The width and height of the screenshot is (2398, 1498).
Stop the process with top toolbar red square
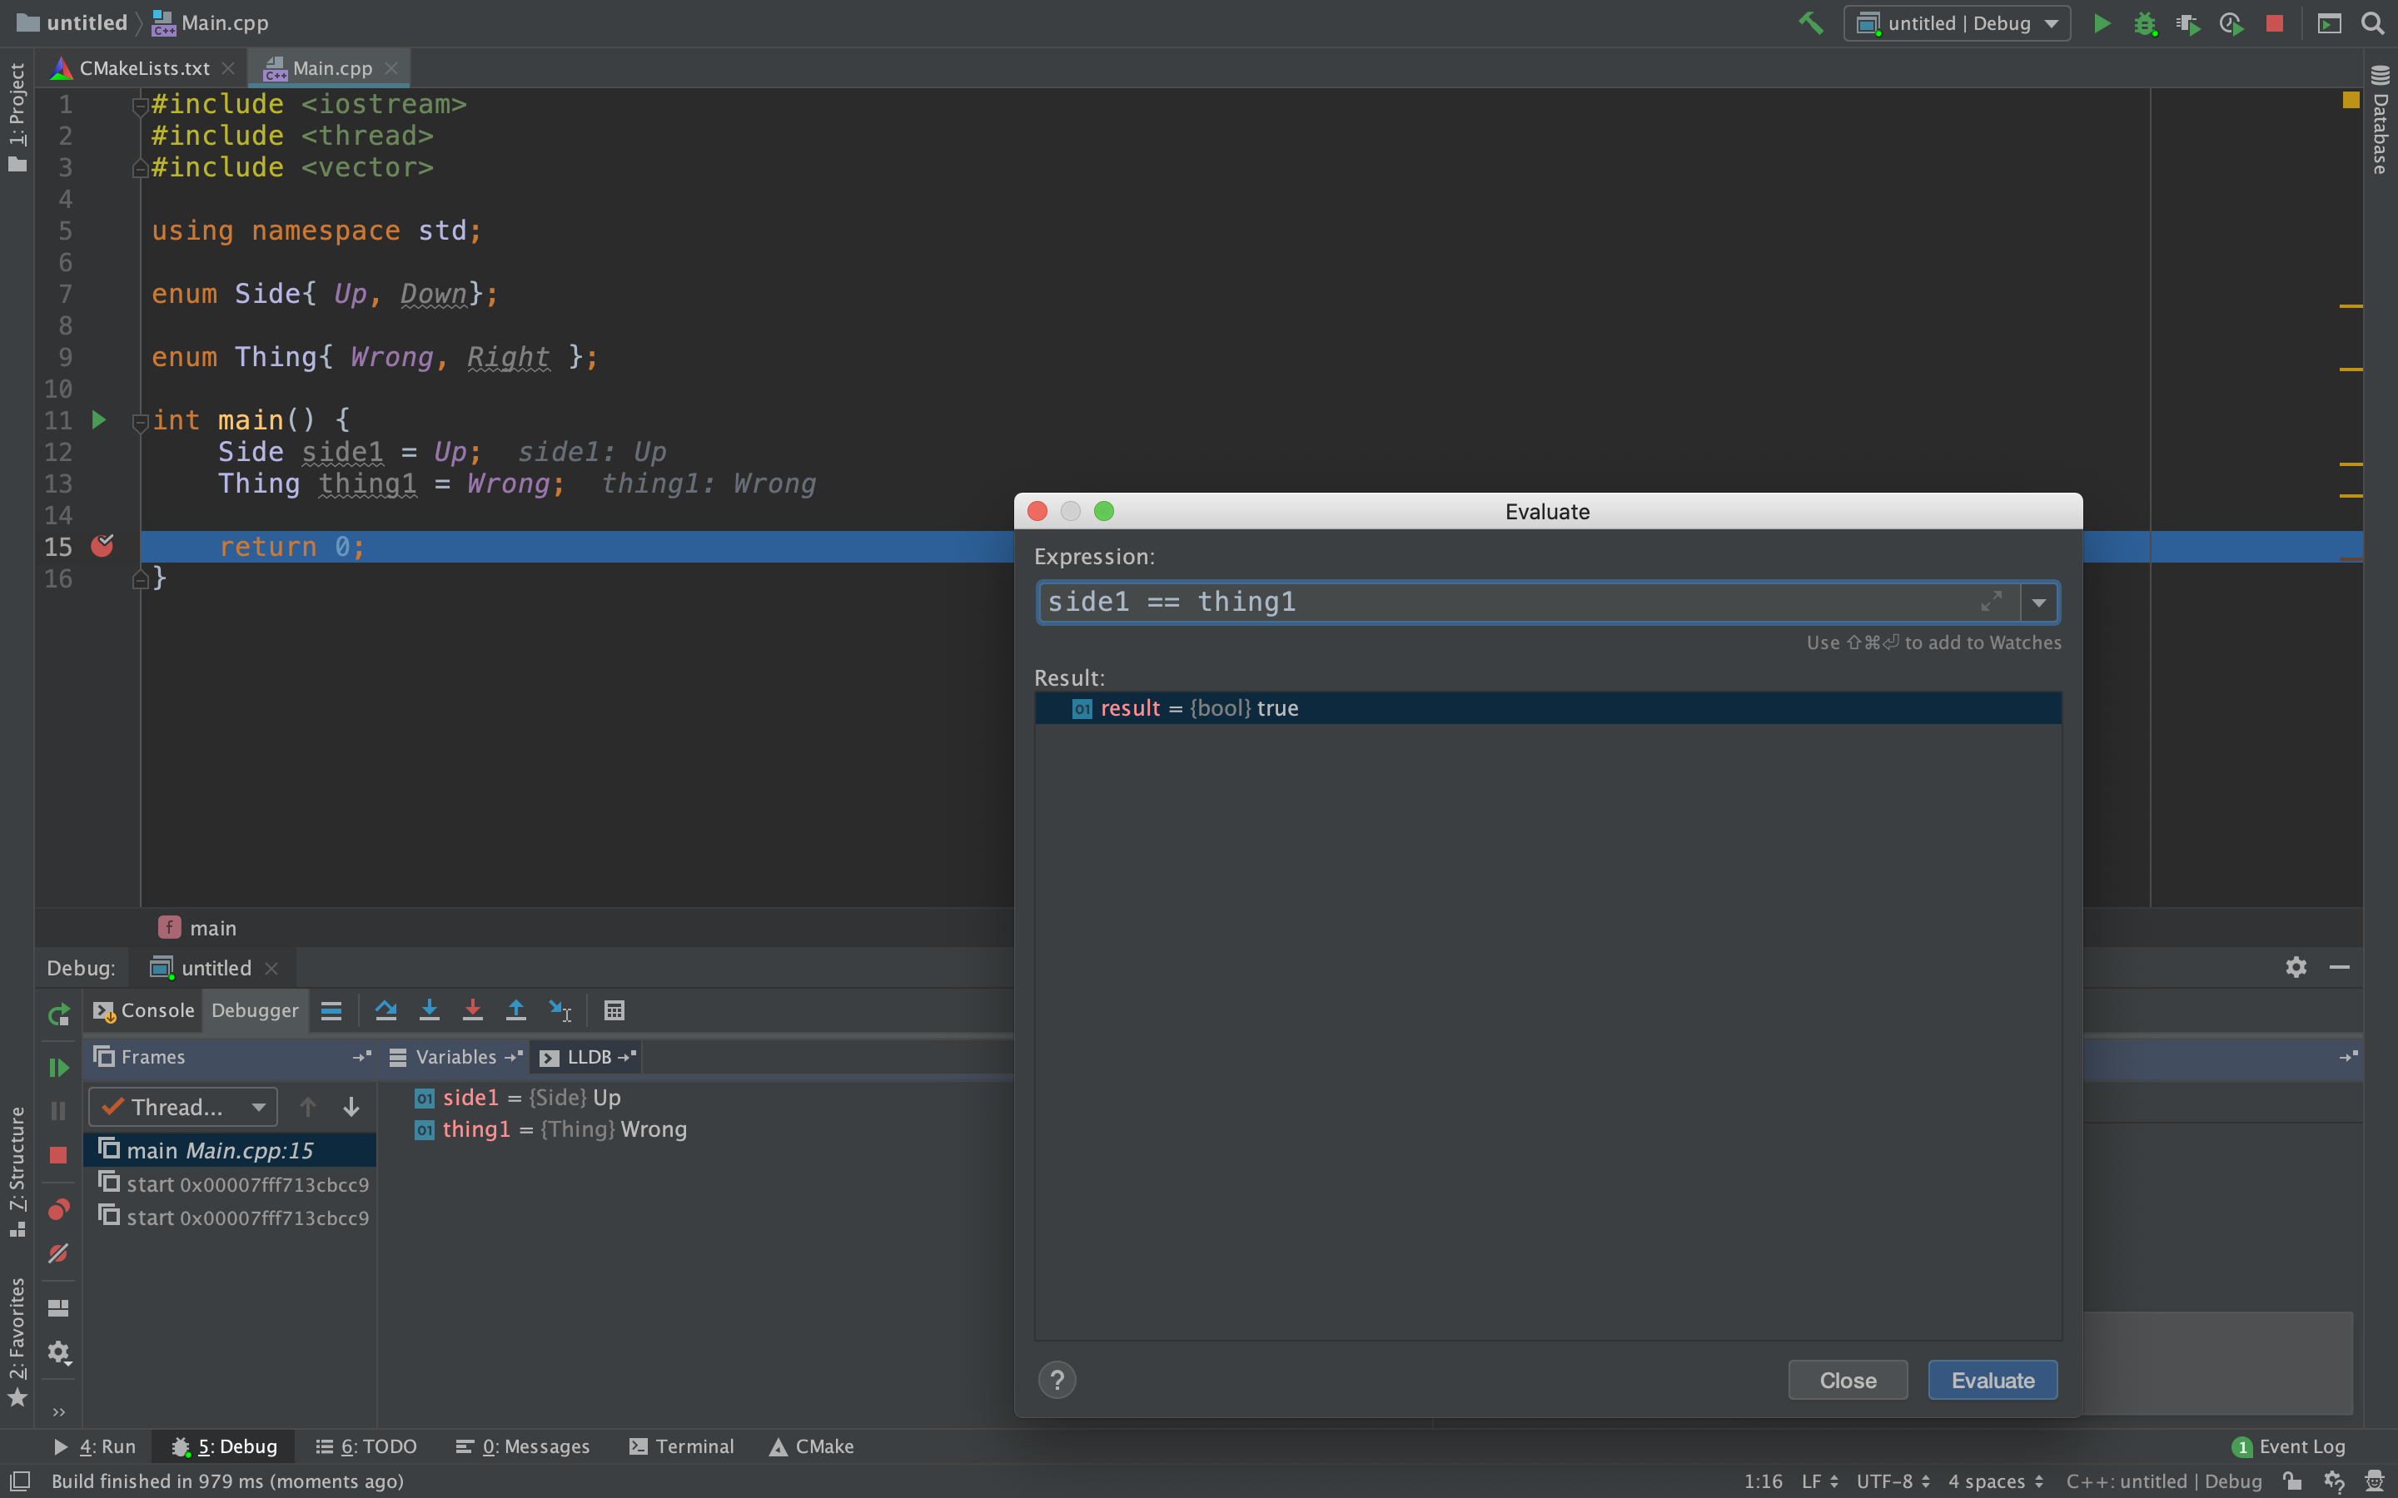(x=2275, y=22)
